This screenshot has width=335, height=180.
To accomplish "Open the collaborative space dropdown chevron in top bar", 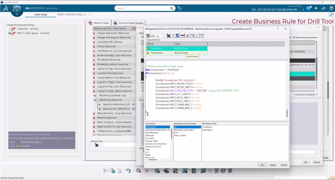I will click(303, 10).
